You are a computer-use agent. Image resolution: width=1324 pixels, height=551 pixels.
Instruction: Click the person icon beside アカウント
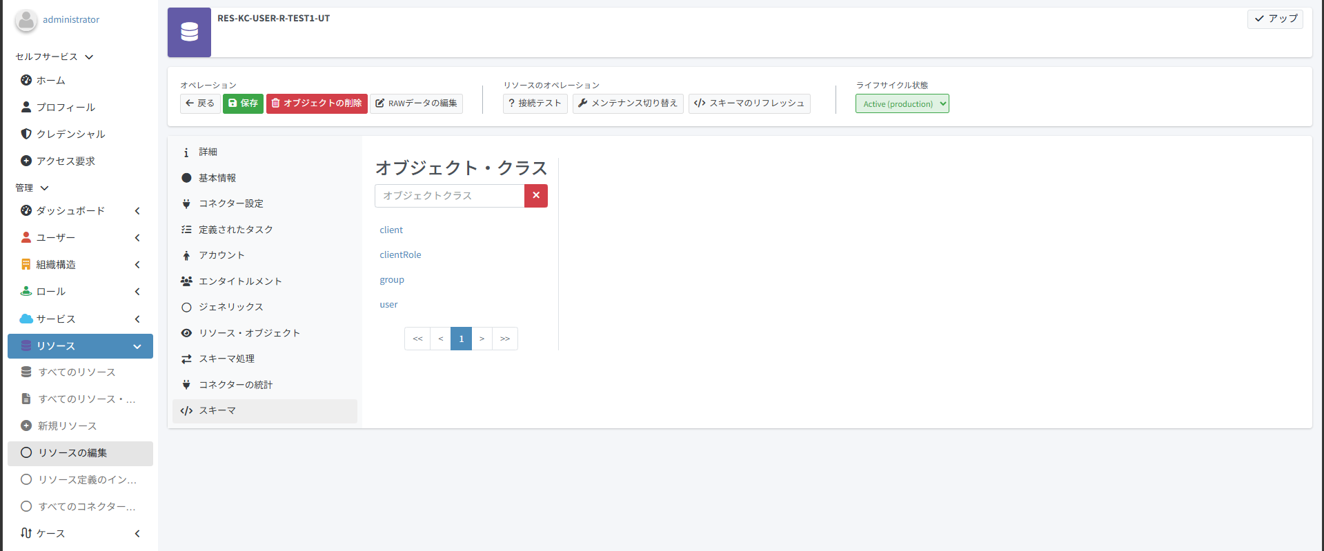click(x=186, y=255)
